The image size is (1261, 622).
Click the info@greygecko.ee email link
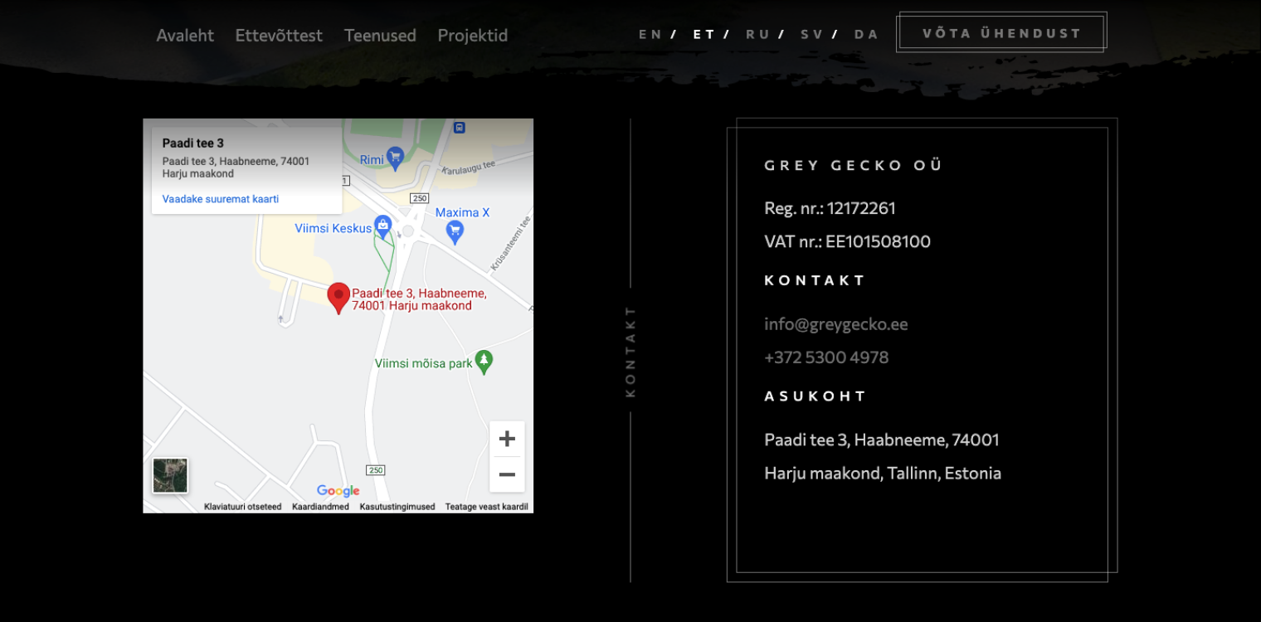835,324
